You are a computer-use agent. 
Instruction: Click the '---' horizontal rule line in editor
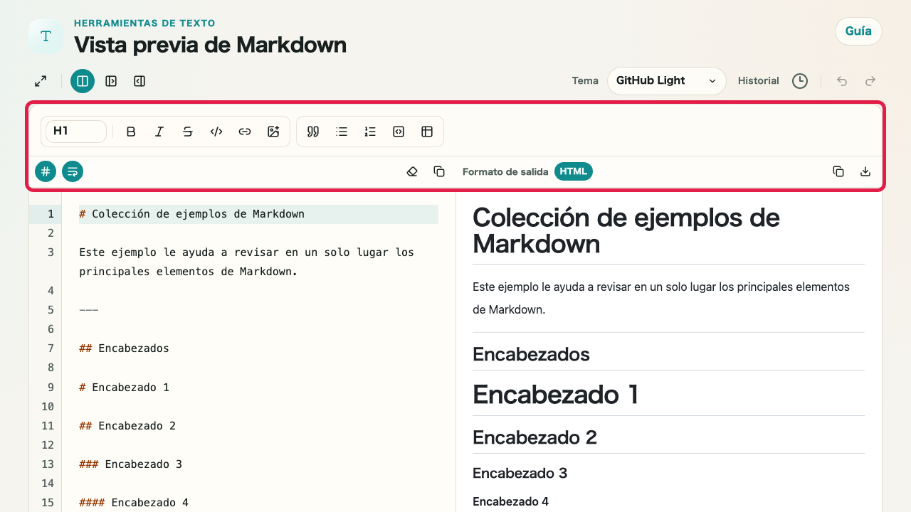[88, 310]
